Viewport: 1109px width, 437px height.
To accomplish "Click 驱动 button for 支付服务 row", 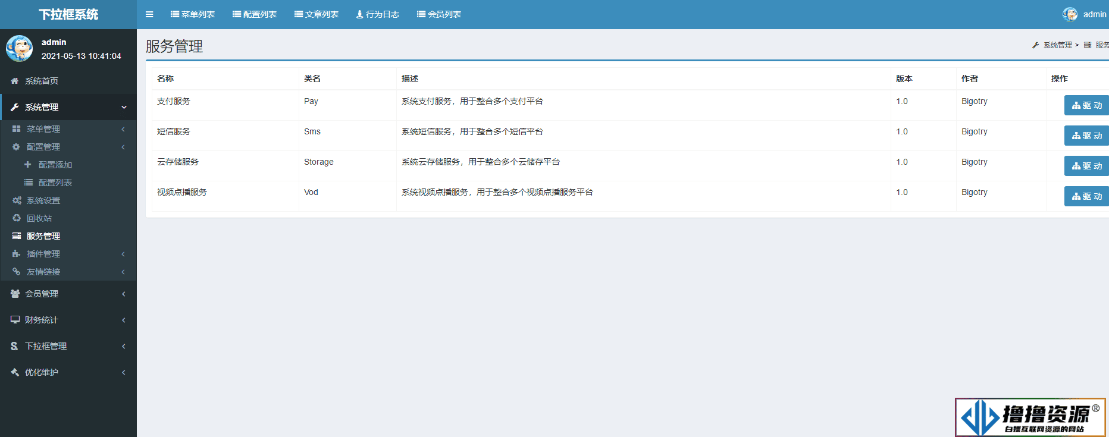I will [x=1086, y=105].
